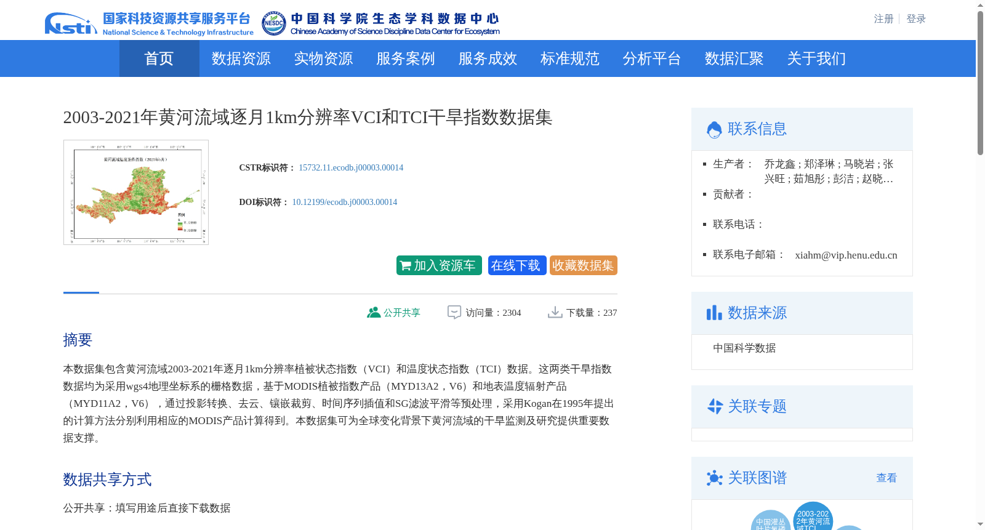
Task: Click the scrollbar up arrow
Action: coord(980,5)
